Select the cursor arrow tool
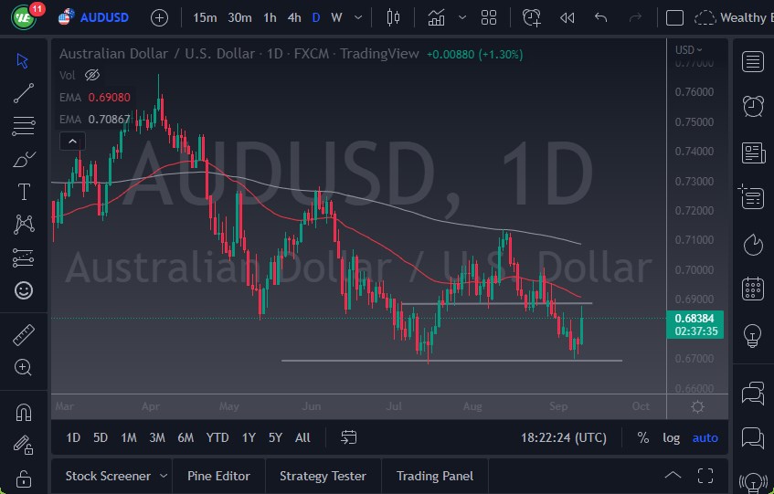Screen dimensions: 774x494 (22, 60)
